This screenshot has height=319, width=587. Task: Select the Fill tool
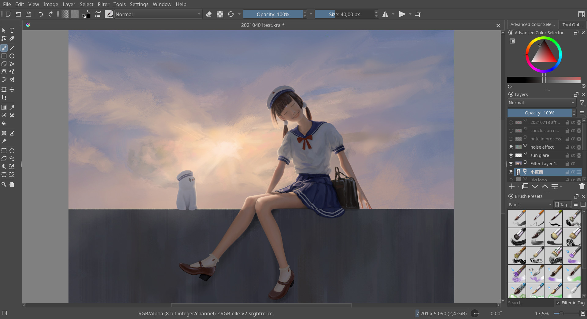click(4, 124)
